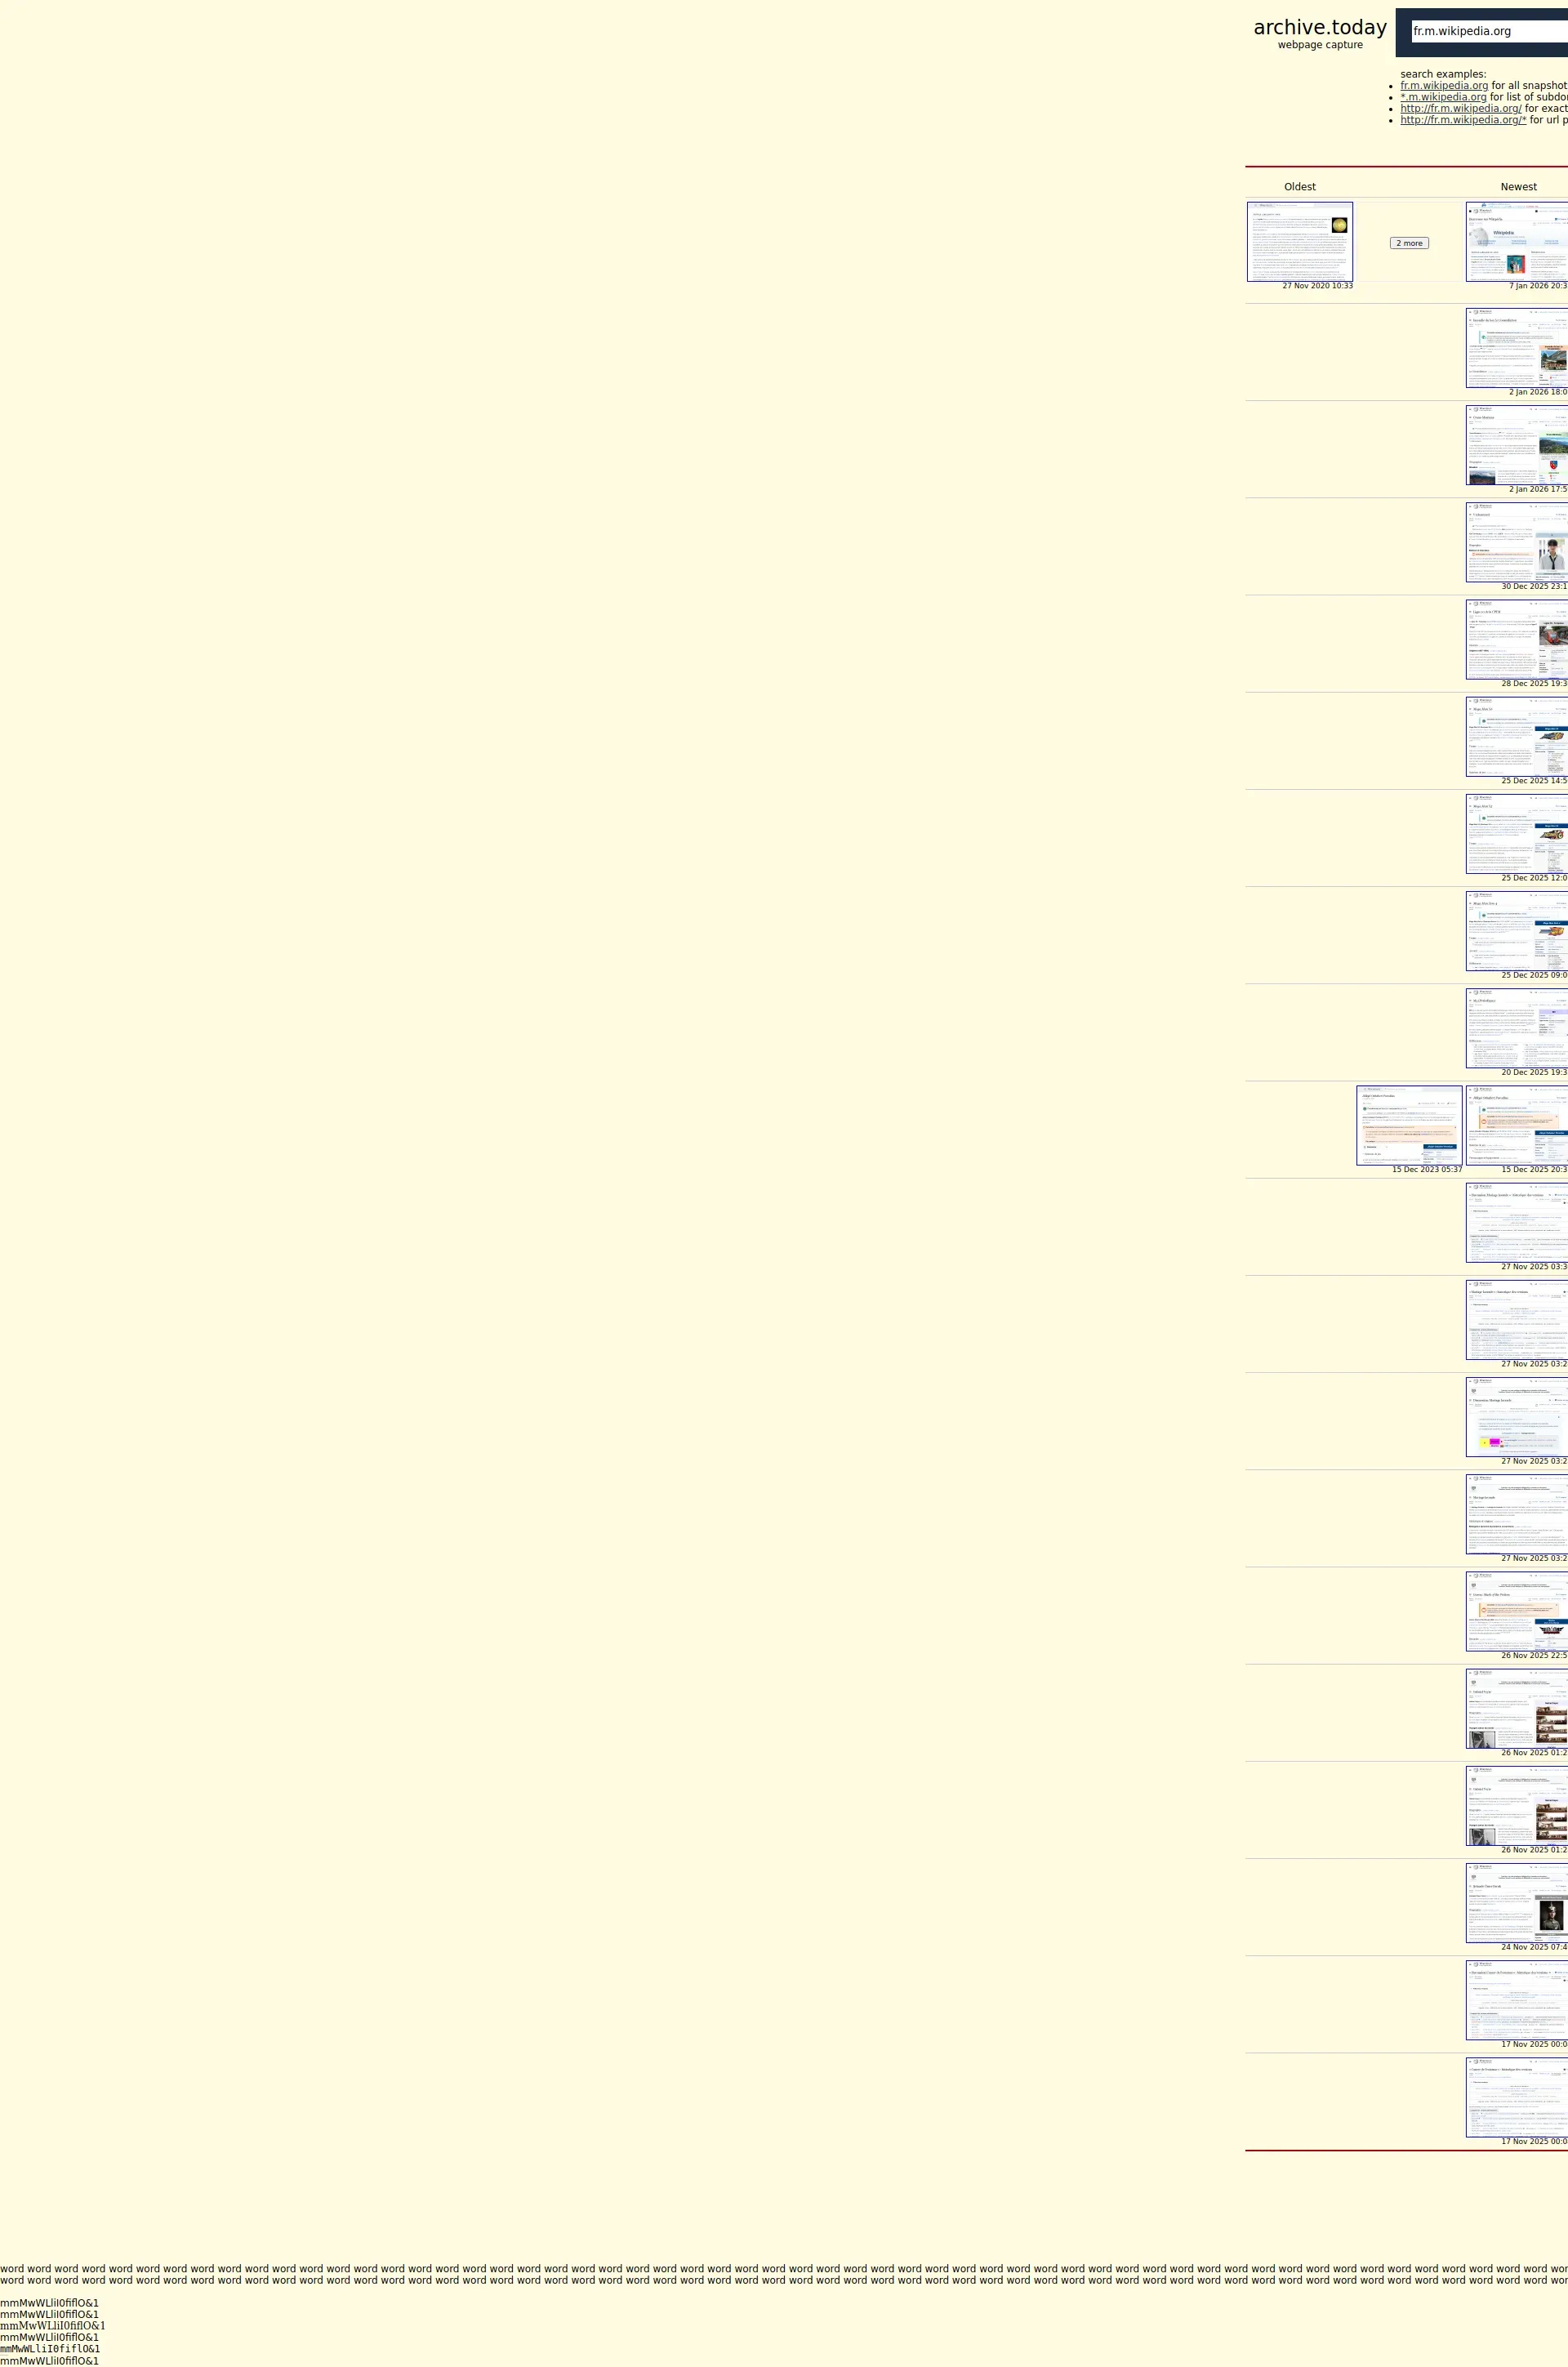Open the 24 Nov 2025 snapshot thumbnail

tap(1516, 1902)
